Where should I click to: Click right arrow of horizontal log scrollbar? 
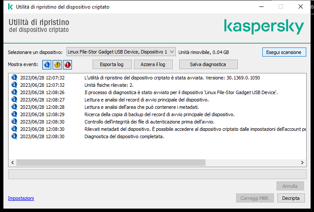click(x=302, y=163)
